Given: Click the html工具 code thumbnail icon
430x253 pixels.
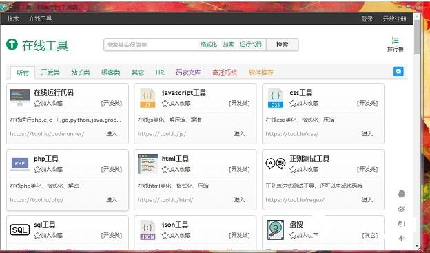Looking at the screenshot, I should click(x=147, y=164).
